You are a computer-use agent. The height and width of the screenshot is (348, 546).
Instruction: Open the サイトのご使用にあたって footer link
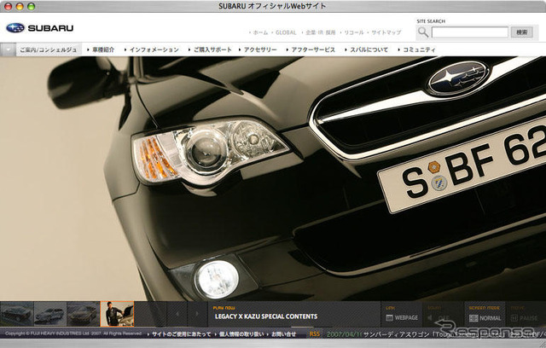point(181,334)
